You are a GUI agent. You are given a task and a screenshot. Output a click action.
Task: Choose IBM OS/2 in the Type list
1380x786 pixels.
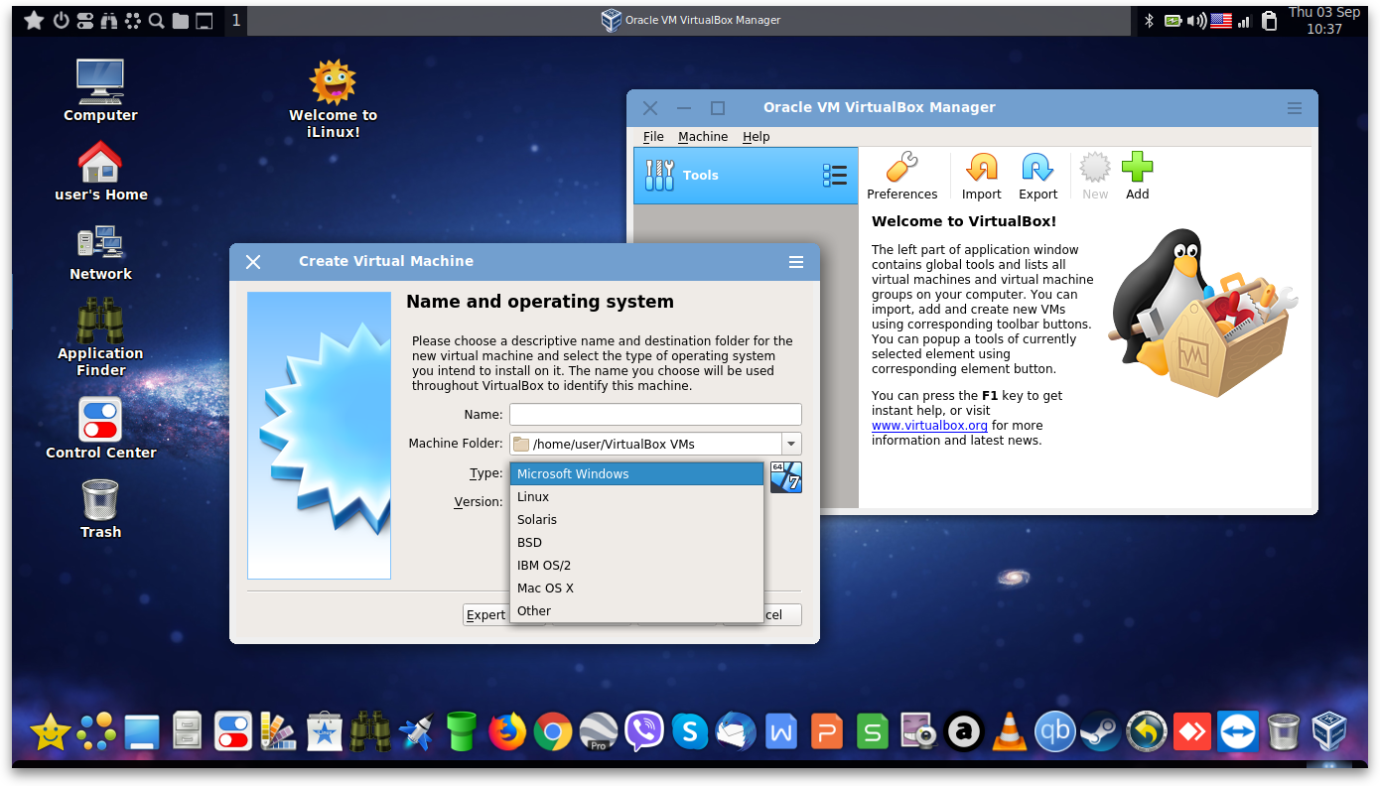(636, 566)
